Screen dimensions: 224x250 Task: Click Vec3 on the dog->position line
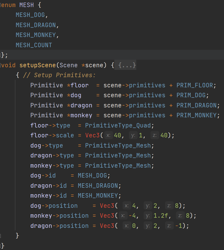click(x=107, y=206)
